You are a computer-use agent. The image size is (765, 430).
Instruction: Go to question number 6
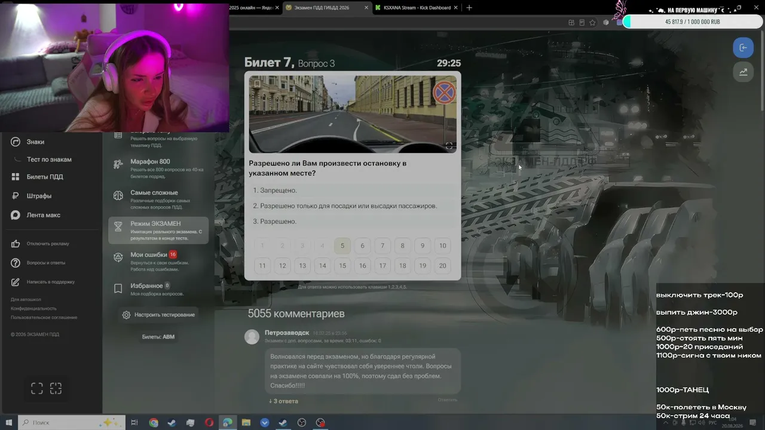pos(362,245)
